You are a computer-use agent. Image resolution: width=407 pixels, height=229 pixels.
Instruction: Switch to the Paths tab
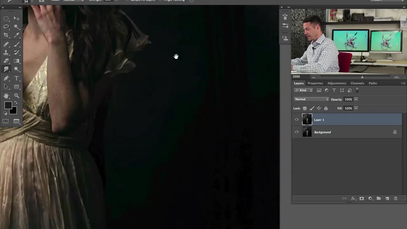[373, 83]
